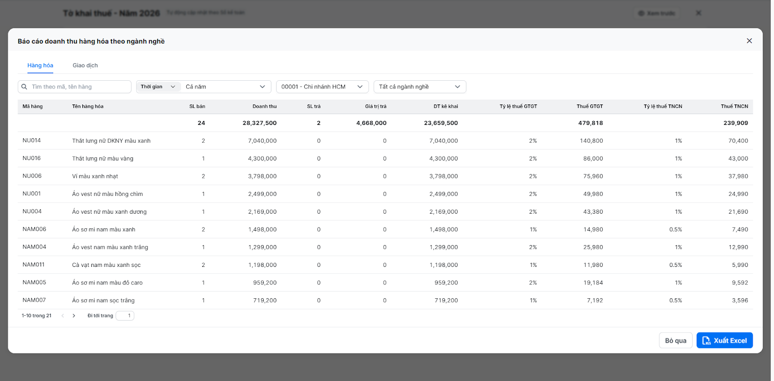Click the Bỏ qua button

tap(676, 340)
